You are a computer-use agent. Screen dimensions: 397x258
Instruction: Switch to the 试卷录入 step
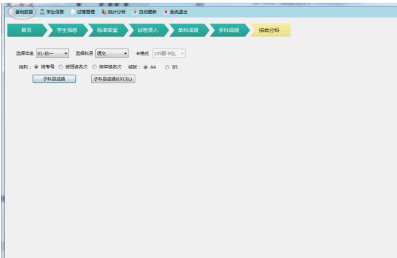(148, 30)
